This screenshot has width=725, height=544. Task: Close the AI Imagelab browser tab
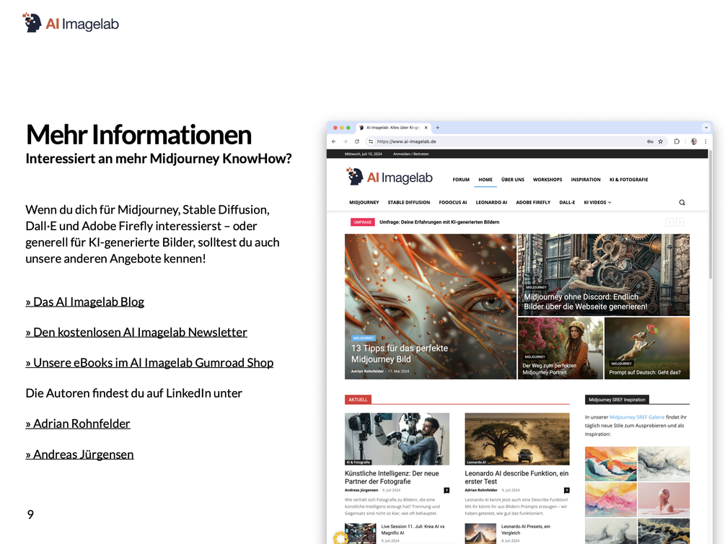click(426, 128)
